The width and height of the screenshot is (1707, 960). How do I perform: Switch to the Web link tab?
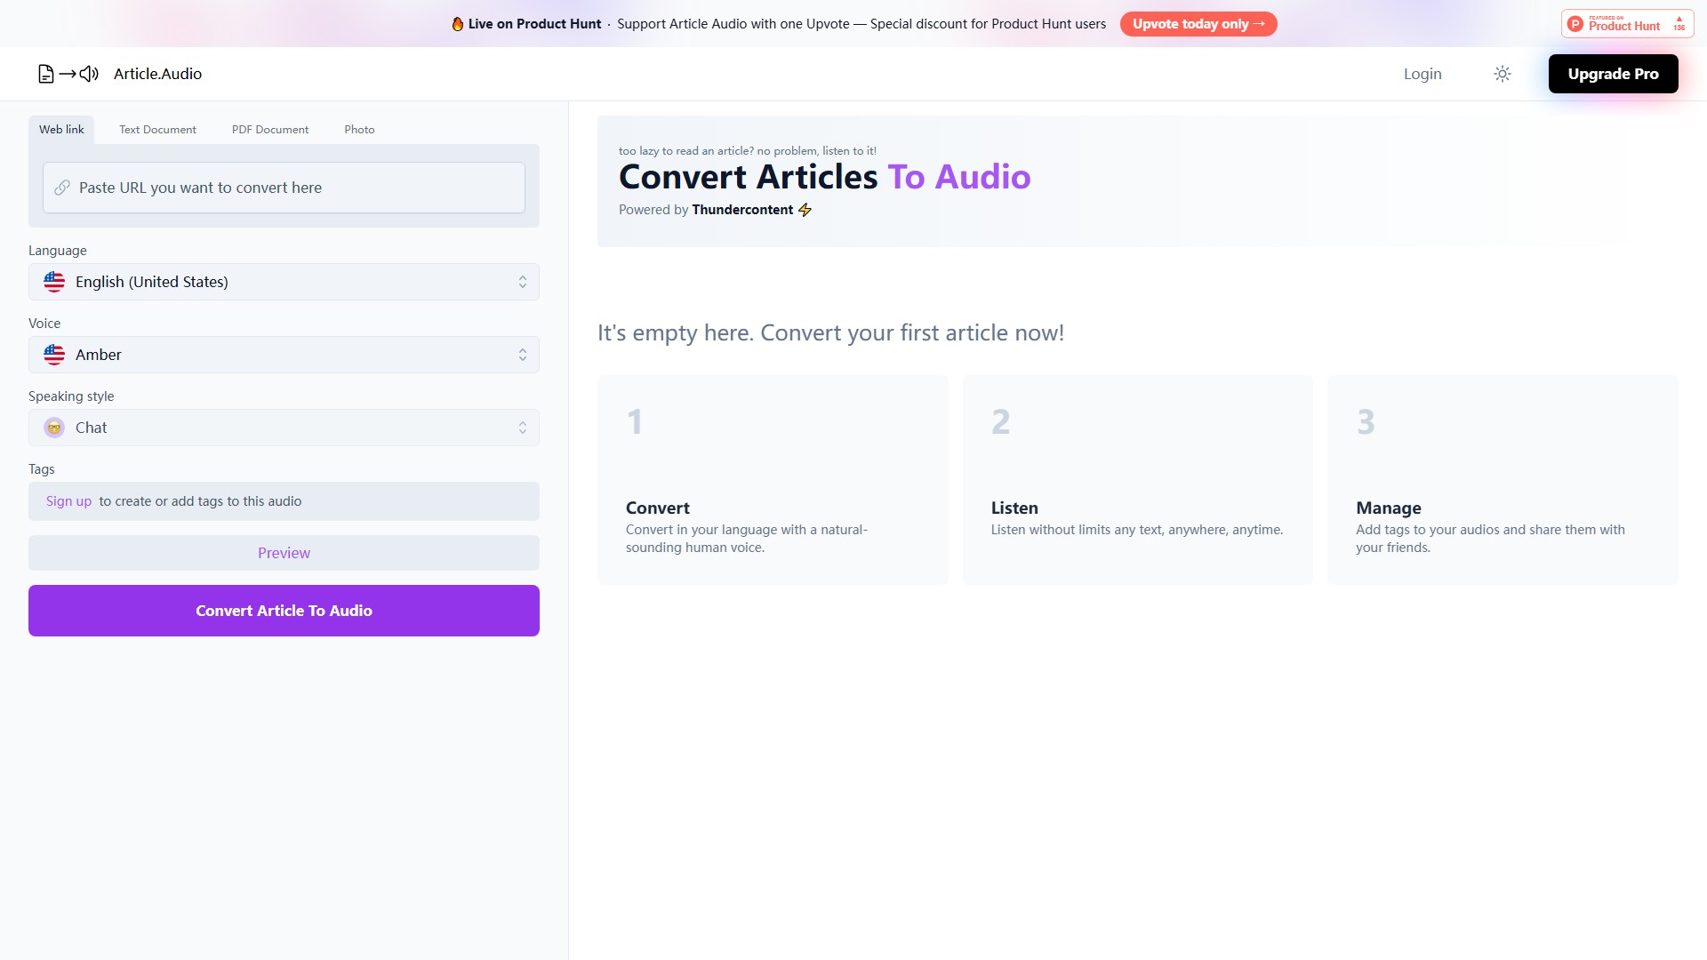[60, 129]
